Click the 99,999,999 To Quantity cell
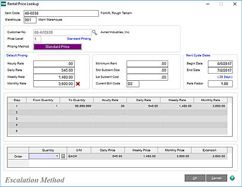 [76, 106]
